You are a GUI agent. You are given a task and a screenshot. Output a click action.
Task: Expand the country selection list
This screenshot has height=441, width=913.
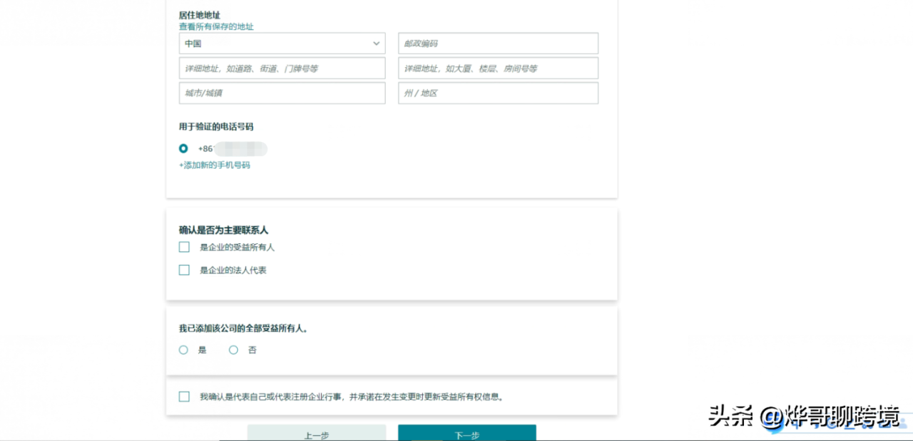click(x=282, y=43)
